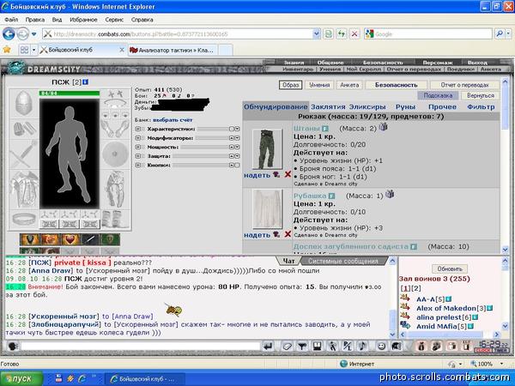
Task: Click the browser Stop red X button
Action: pos(354,33)
